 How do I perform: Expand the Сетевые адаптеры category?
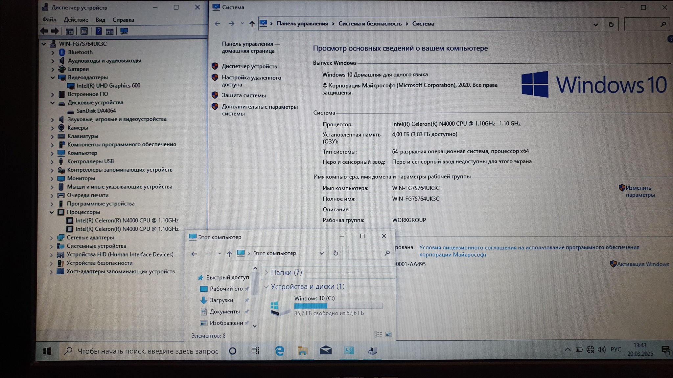point(52,238)
